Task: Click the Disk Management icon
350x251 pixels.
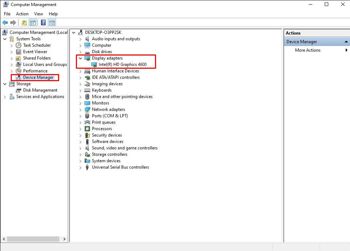Action: click(x=19, y=90)
